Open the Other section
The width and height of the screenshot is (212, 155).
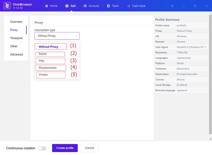tap(14, 46)
